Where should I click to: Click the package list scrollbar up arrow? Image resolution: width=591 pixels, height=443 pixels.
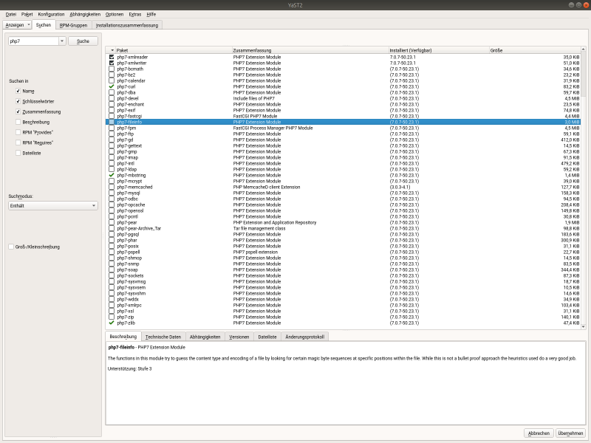pos(583,49)
